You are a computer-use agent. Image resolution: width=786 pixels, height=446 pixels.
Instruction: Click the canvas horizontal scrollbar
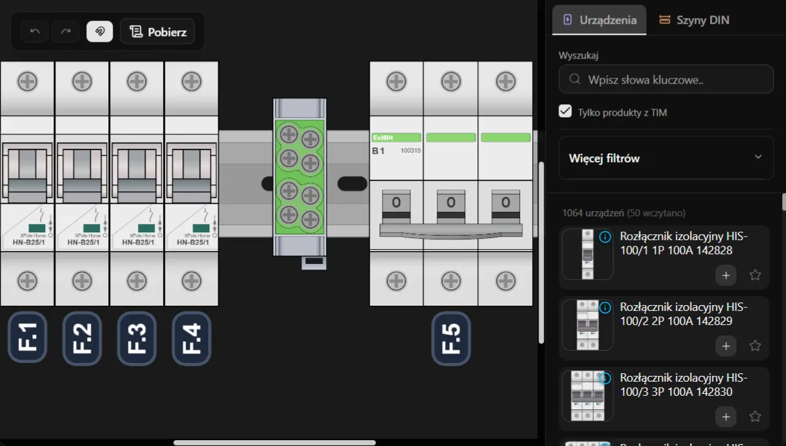pos(274,442)
